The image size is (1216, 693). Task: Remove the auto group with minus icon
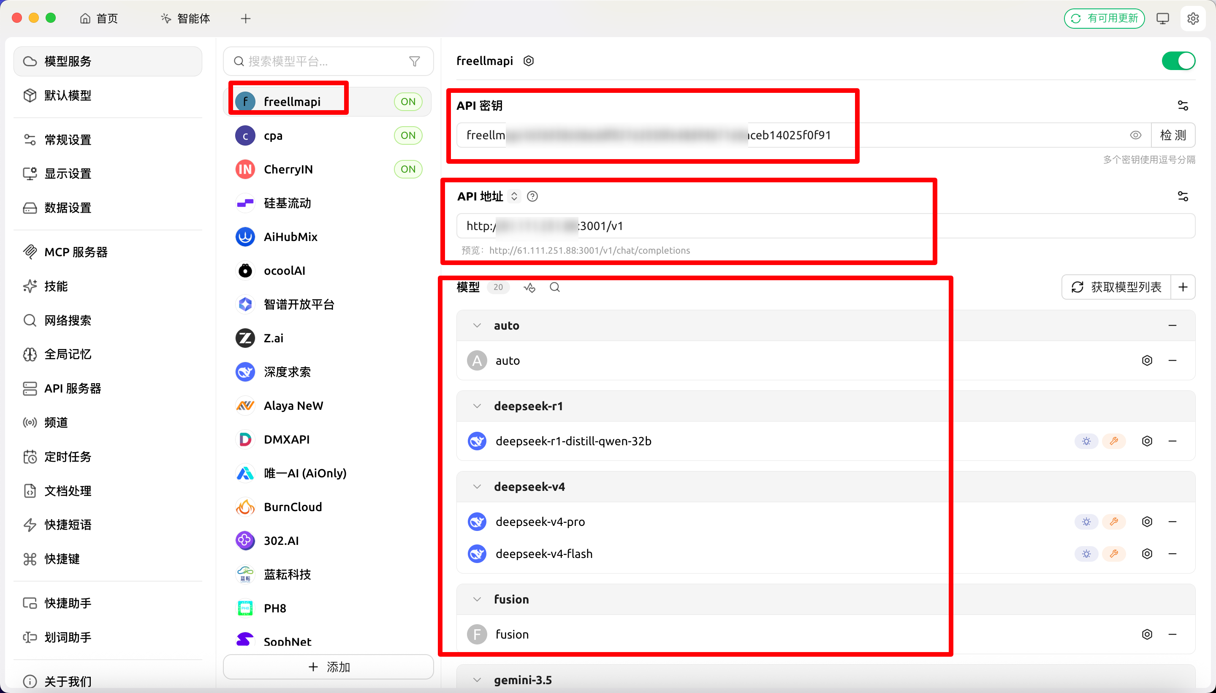tap(1172, 325)
